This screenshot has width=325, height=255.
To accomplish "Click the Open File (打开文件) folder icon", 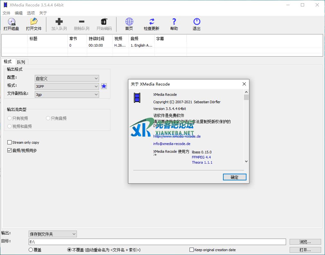I will pos(34,22).
